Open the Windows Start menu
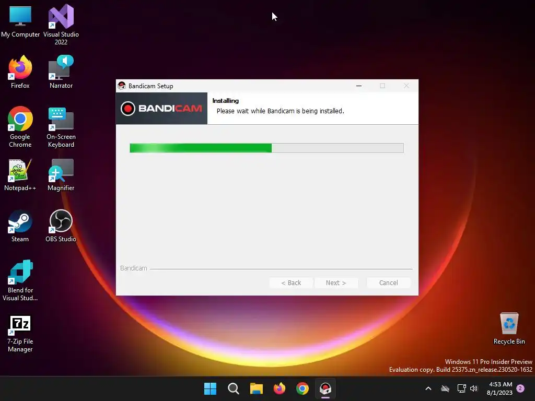Viewport: 535px width, 401px height. pyautogui.click(x=210, y=388)
